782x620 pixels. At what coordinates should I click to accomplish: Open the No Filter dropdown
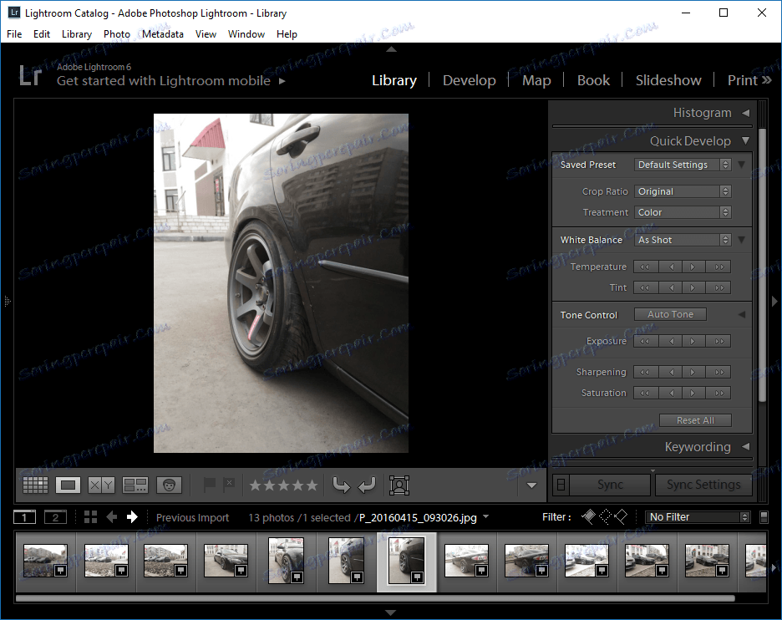pos(698,517)
